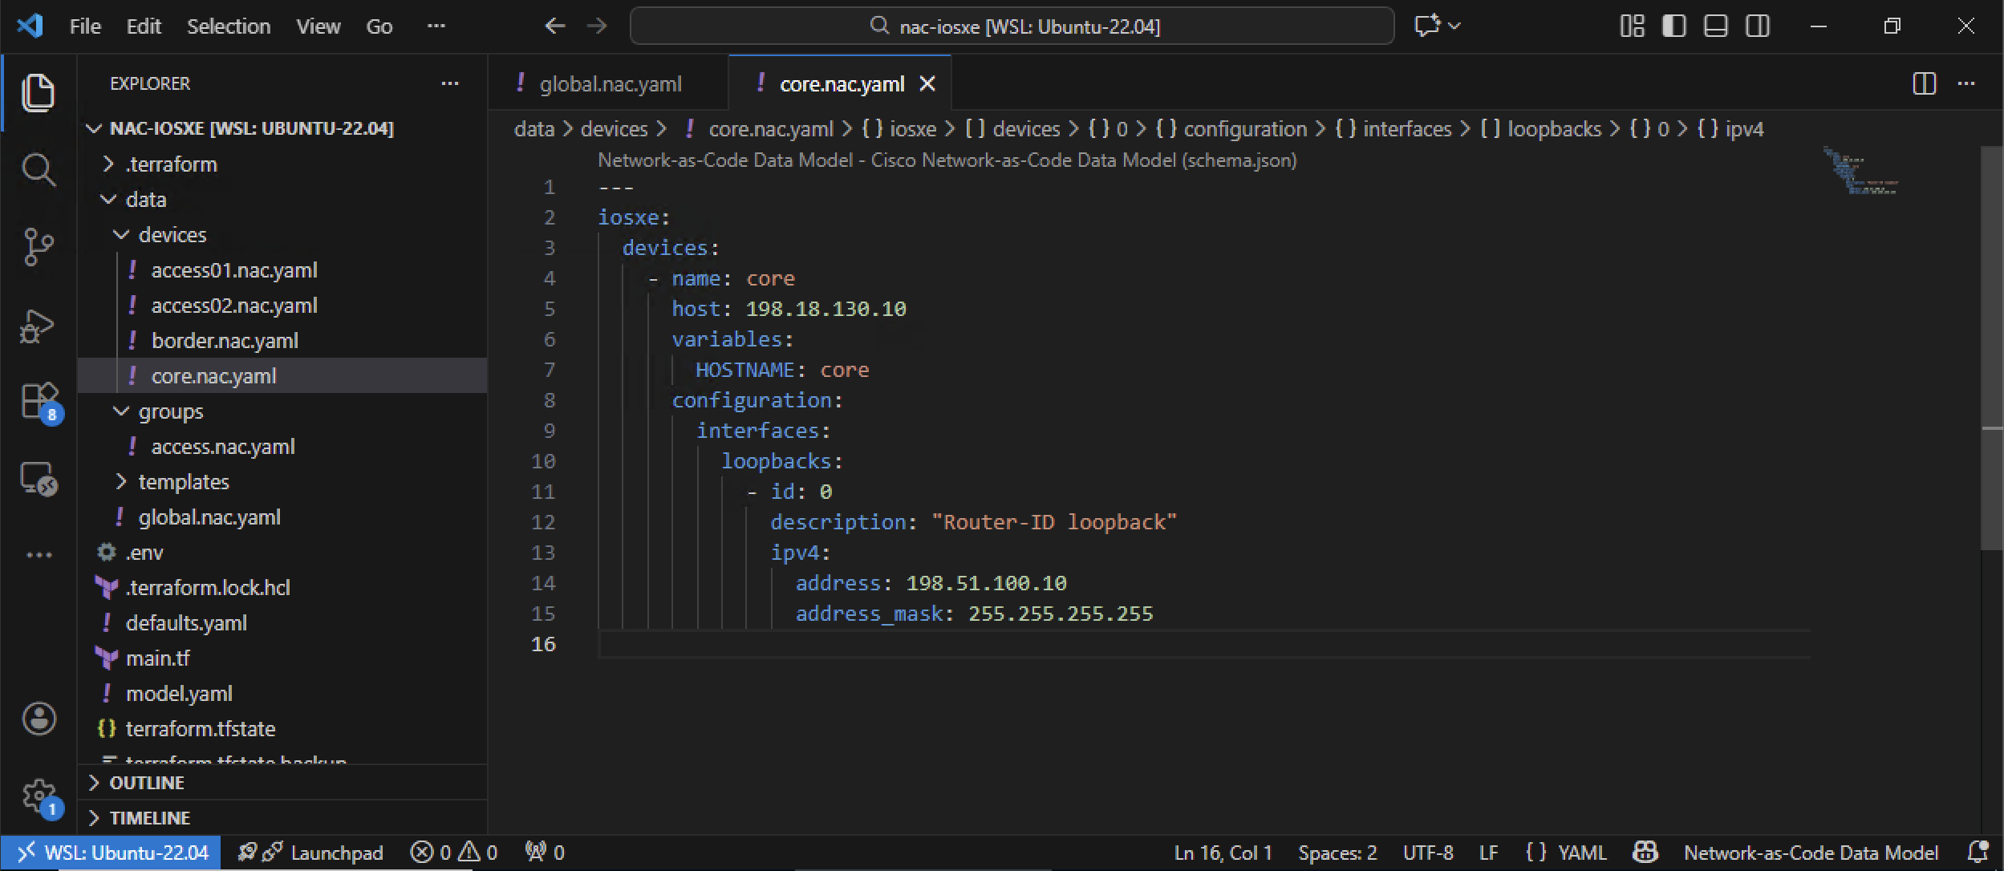This screenshot has height=871, width=2004.
Task: Go forward with the right arrow
Action: point(596,26)
